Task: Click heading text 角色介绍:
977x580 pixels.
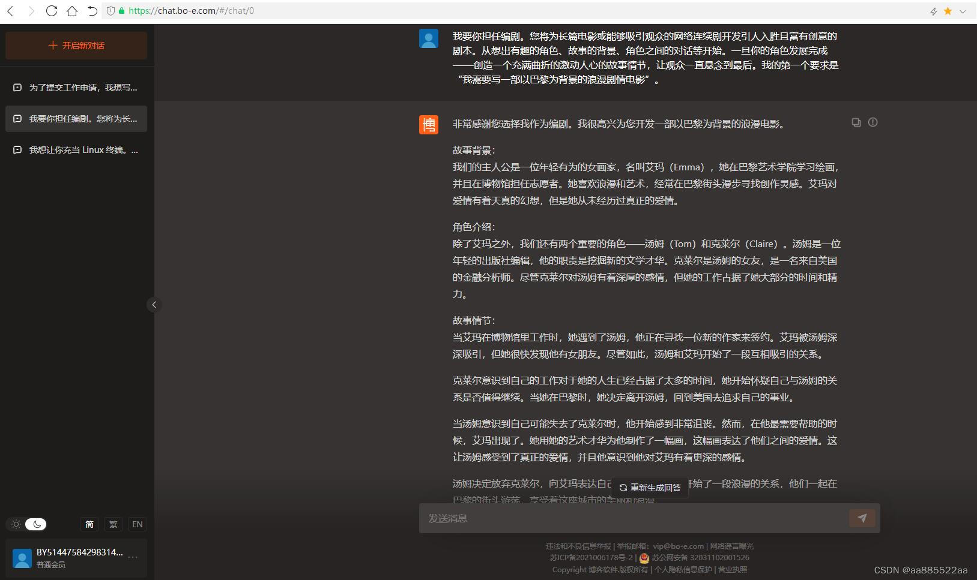Action: pyautogui.click(x=474, y=227)
